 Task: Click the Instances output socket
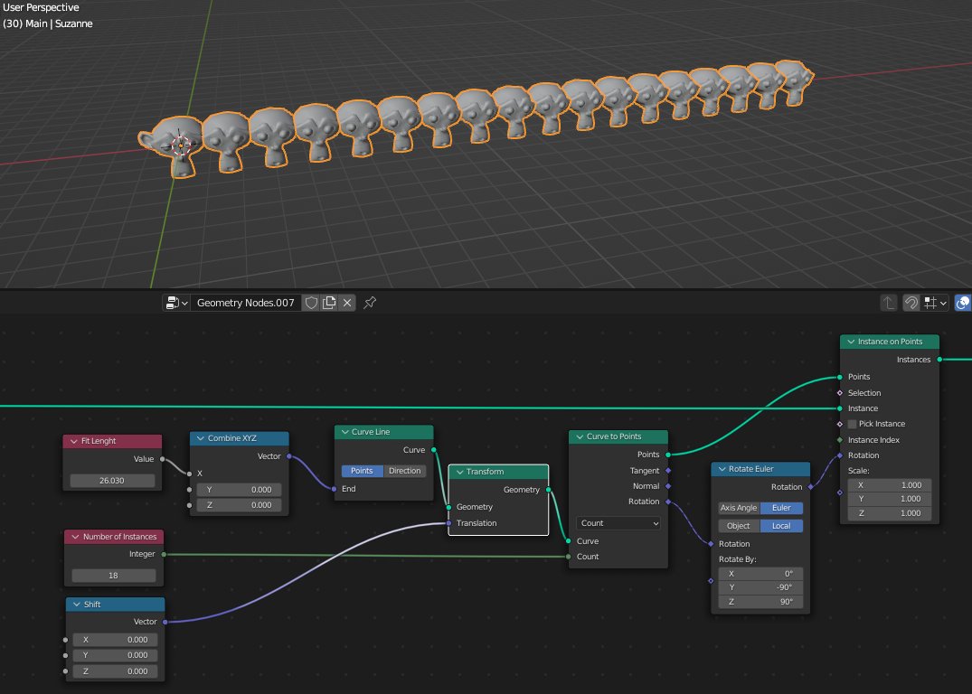click(x=939, y=360)
